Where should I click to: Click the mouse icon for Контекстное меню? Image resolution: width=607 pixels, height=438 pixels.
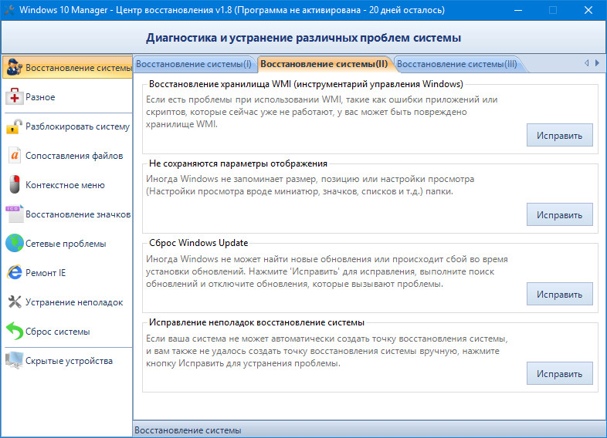[x=15, y=185]
